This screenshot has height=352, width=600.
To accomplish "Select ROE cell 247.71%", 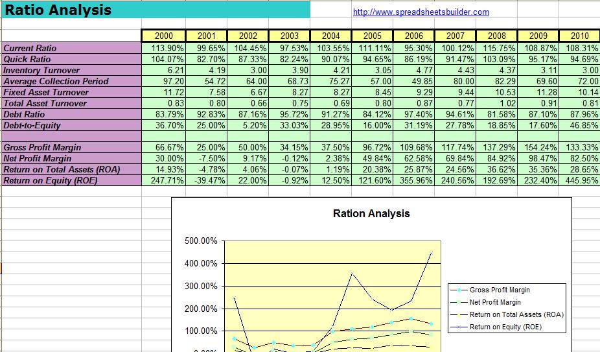I will pos(164,180).
